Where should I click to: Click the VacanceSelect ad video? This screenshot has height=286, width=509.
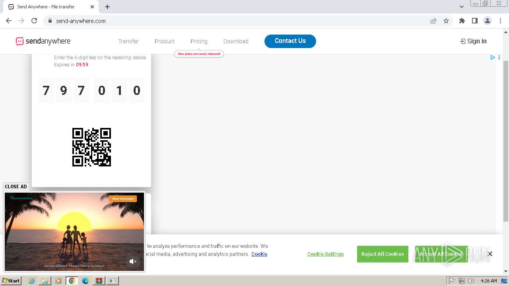74,232
